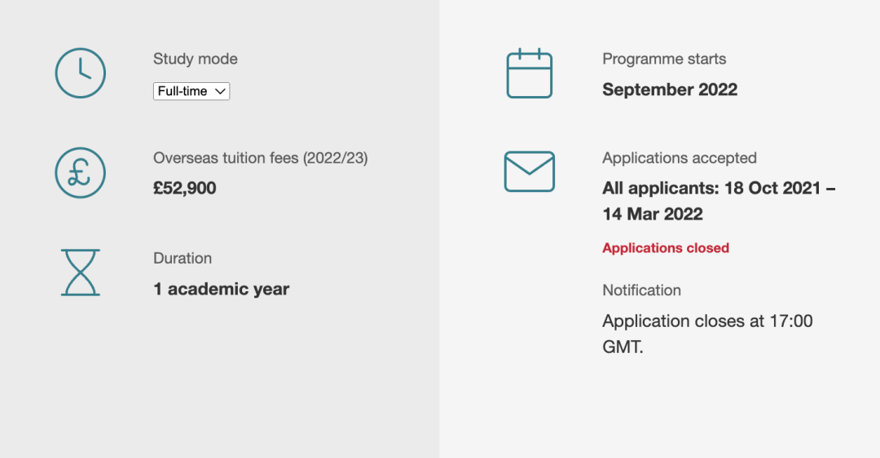Image resolution: width=880 pixels, height=458 pixels.
Task: Click the envelope icon for Applications accepted
Action: tap(530, 172)
